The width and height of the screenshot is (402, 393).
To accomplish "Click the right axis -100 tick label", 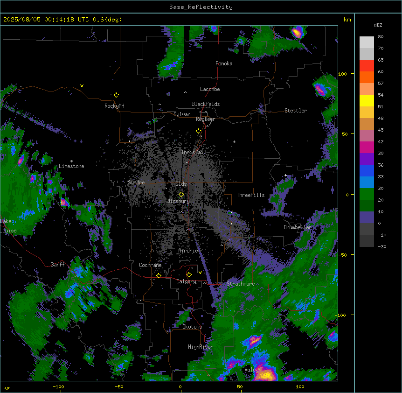I will click(x=341, y=315).
